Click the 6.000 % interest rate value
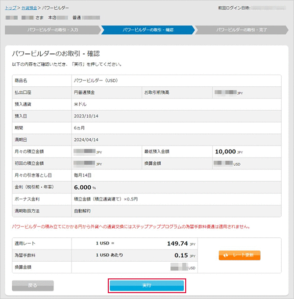Viewport: 294px width, 299px height. pyautogui.click(x=84, y=187)
